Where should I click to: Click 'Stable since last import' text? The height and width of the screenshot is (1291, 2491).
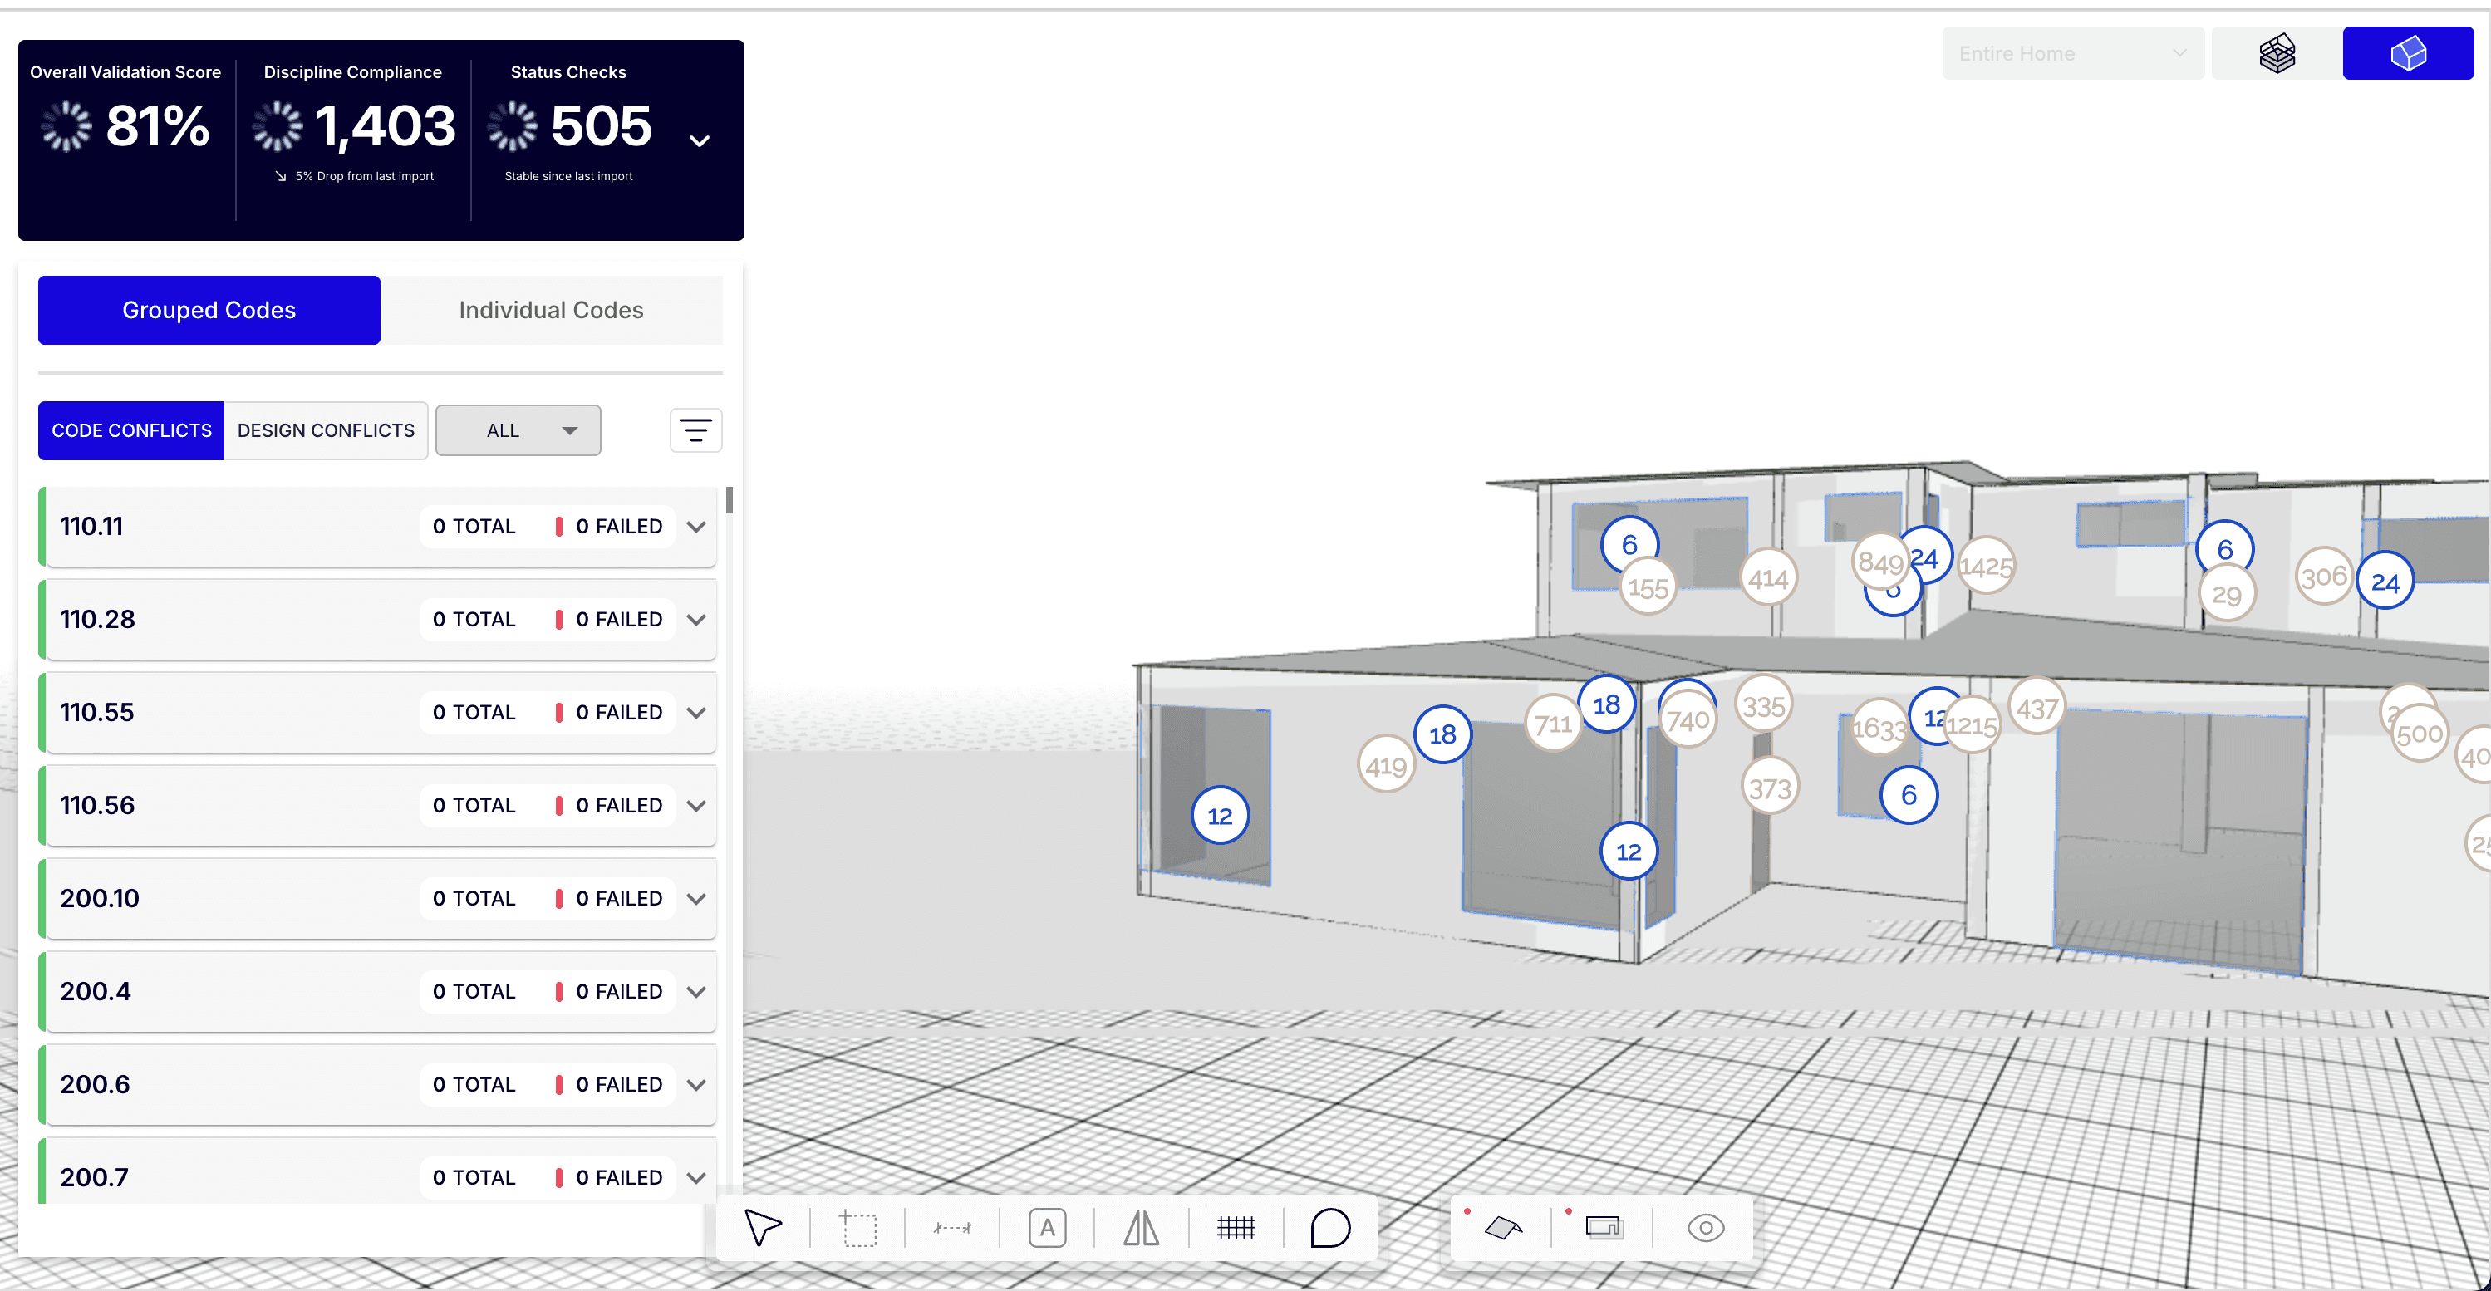point(568,176)
